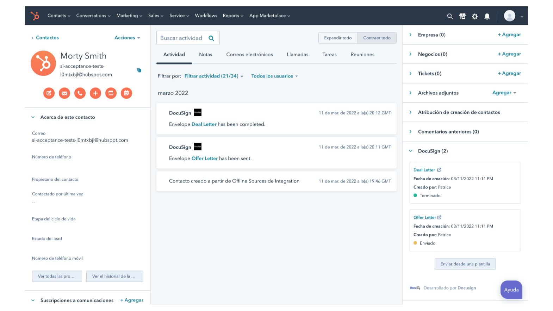Click the orange create note icon
The height and width of the screenshot is (311, 553).
49,93
